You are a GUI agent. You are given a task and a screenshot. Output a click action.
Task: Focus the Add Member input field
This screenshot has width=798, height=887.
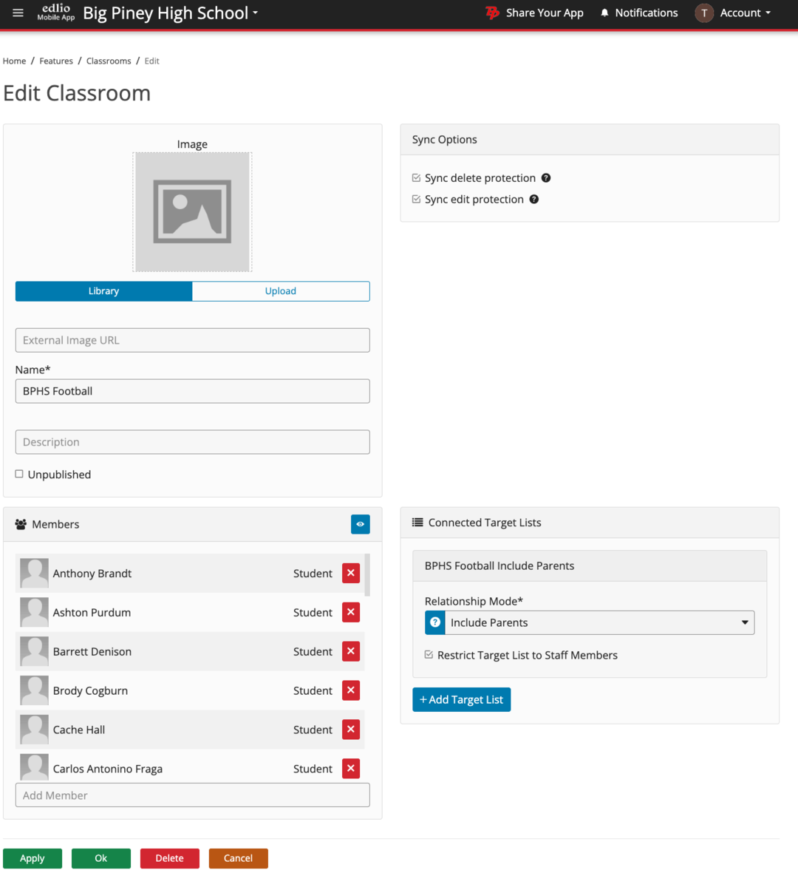pyautogui.click(x=192, y=795)
